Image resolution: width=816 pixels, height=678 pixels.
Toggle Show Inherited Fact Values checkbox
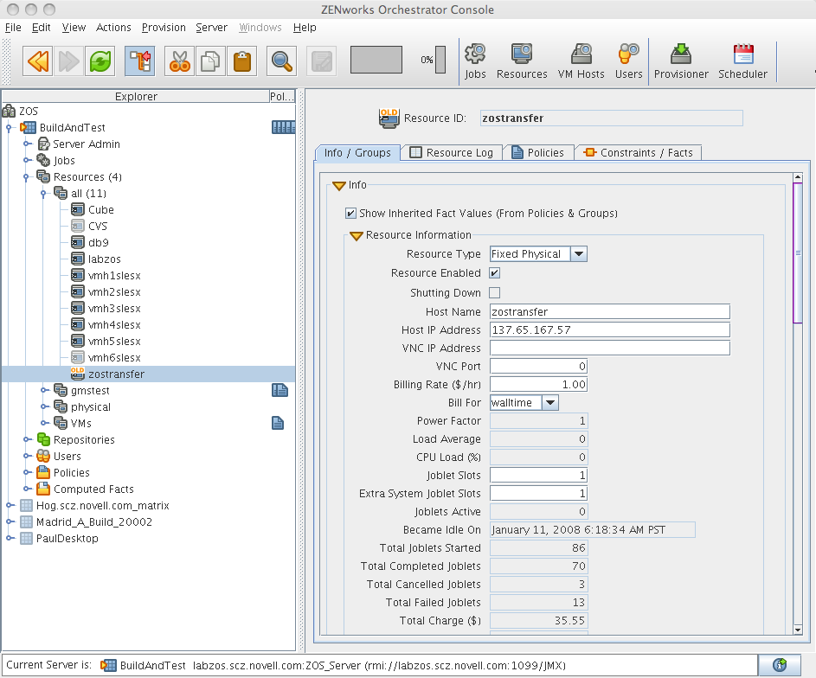350,214
